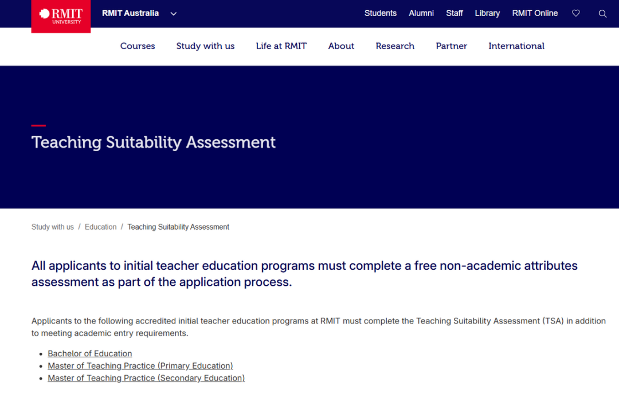
Task: Open the favourites heart icon
Action: (576, 13)
